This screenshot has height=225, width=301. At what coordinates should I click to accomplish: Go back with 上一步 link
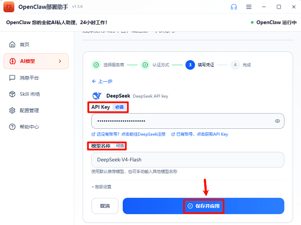click(x=102, y=81)
